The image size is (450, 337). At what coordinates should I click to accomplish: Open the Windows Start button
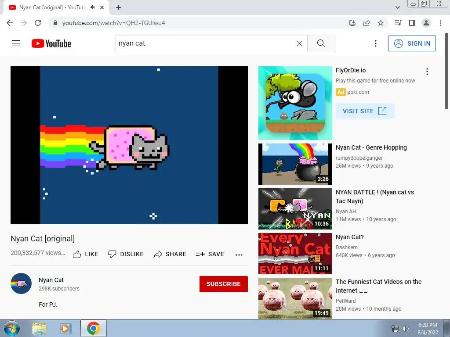point(12,328)
